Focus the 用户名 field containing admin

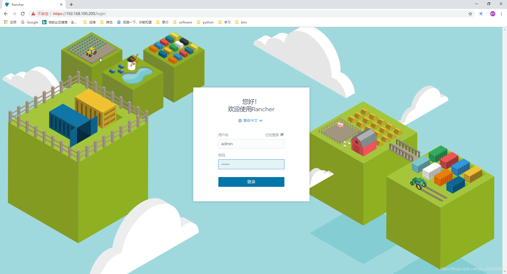click(x=251, y=144)
